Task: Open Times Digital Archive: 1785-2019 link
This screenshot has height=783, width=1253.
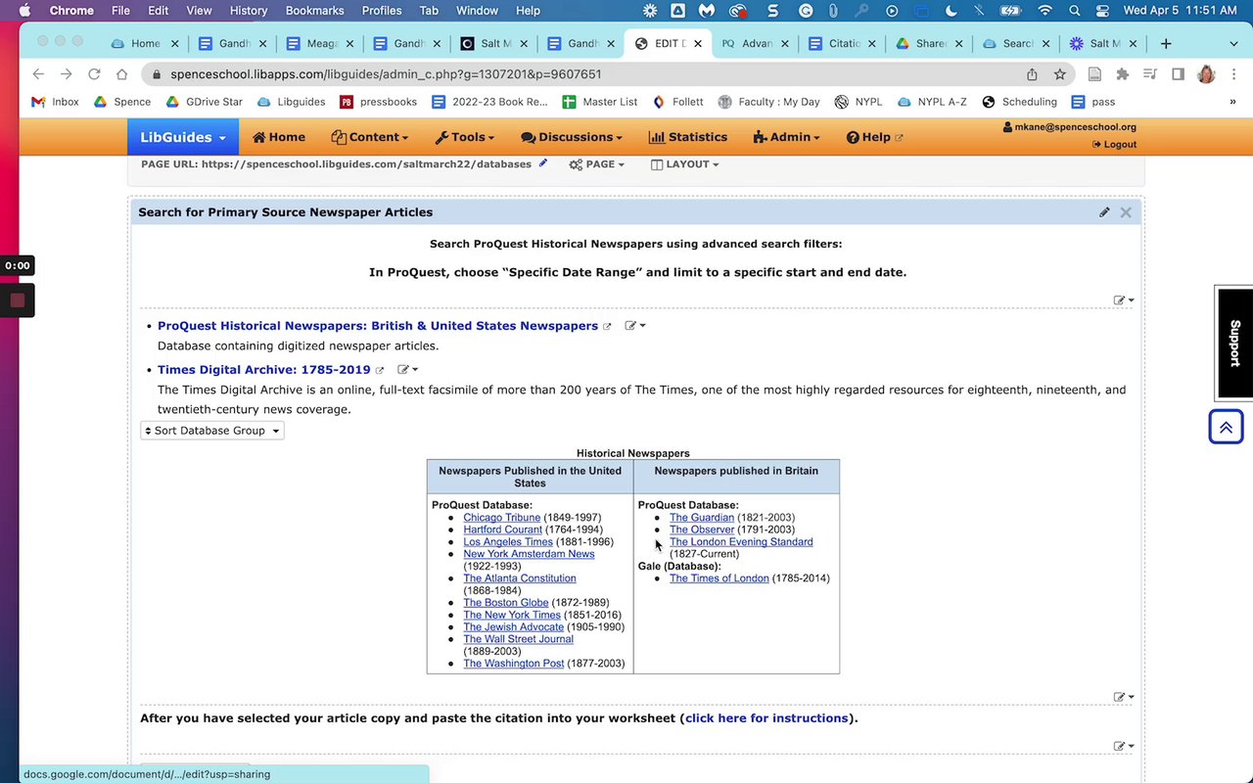Action: [264, 370]
